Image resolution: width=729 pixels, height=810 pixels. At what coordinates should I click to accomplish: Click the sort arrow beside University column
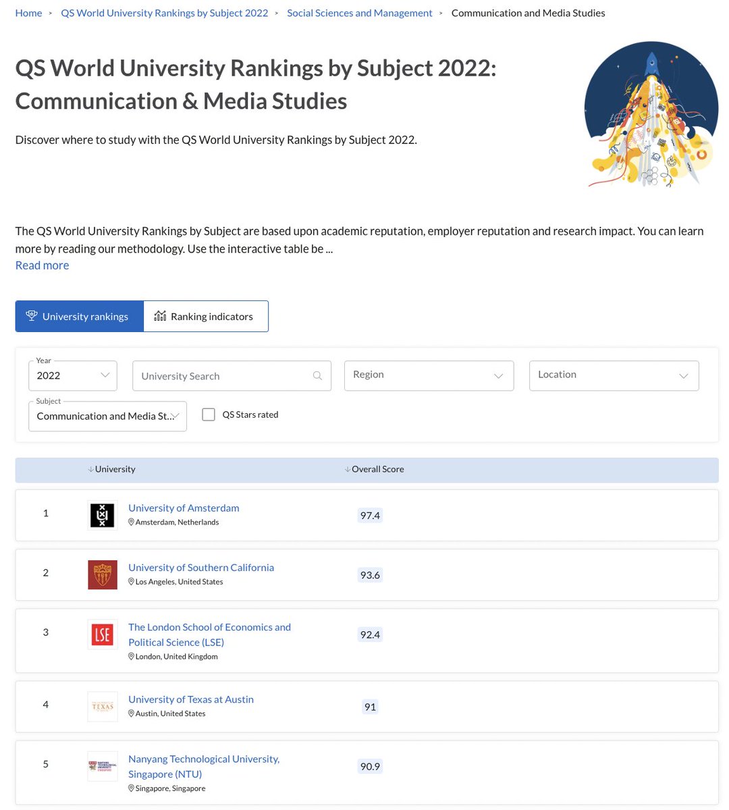pyautogui.click(x=90, y=469)
